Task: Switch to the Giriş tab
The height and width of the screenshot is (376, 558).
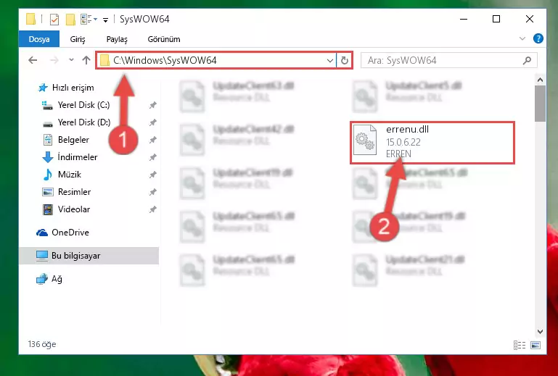Action: click(x=77, y=39)
